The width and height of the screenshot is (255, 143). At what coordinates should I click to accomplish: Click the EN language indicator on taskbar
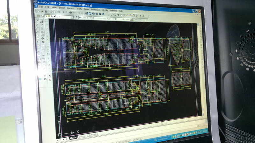coord(155,140)
